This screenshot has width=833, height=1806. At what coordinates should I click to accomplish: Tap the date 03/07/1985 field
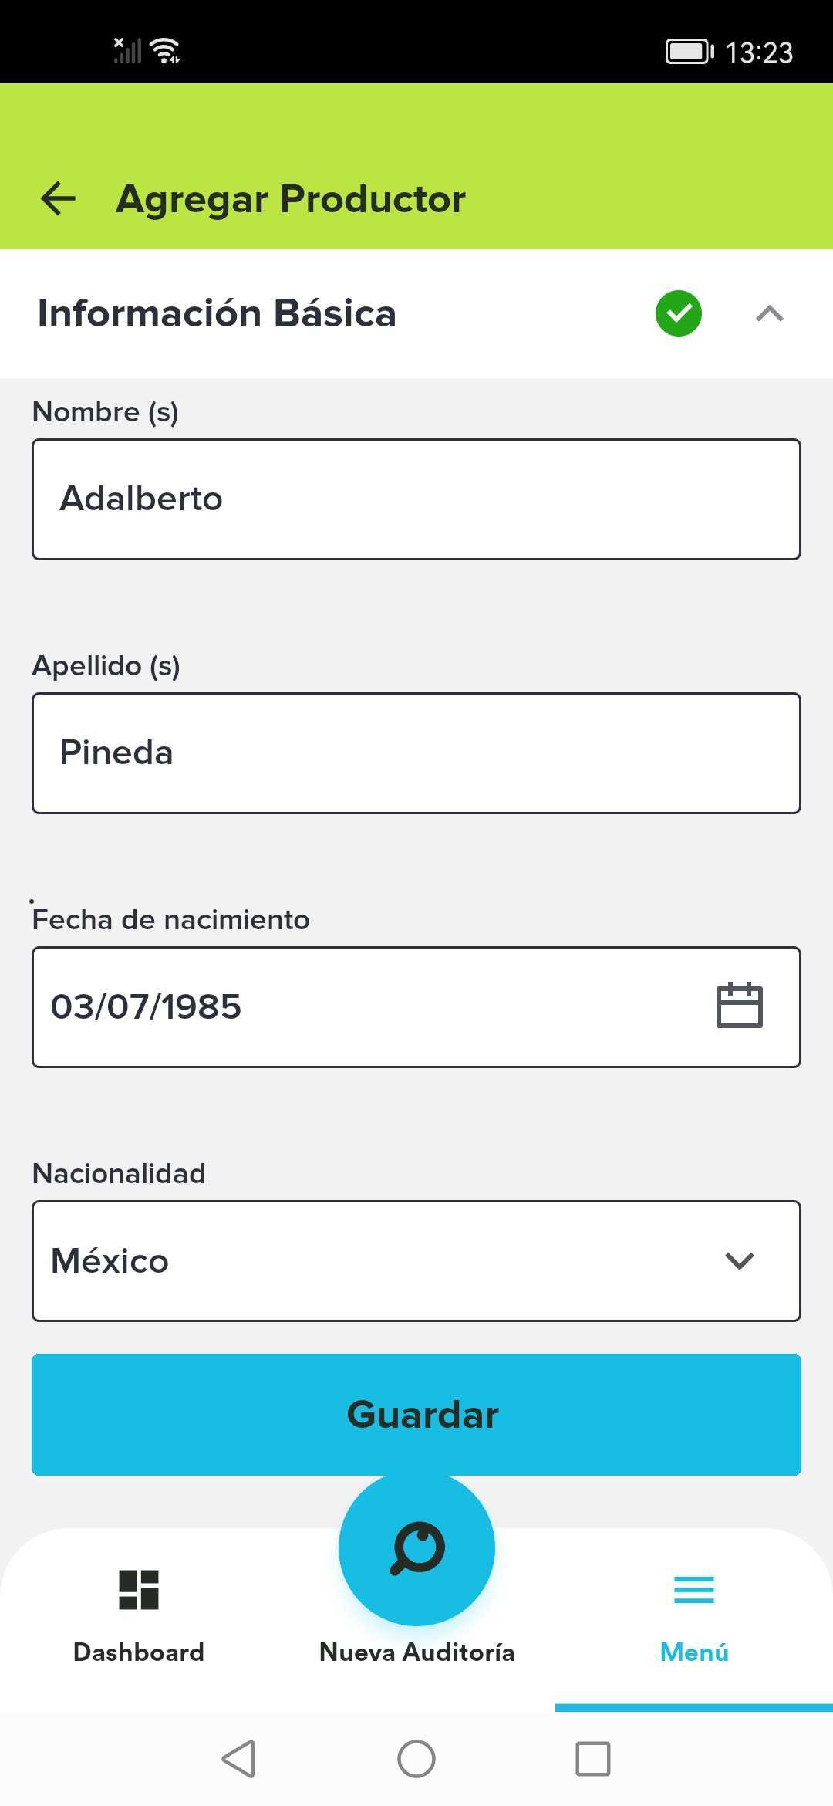[416, 1007]
